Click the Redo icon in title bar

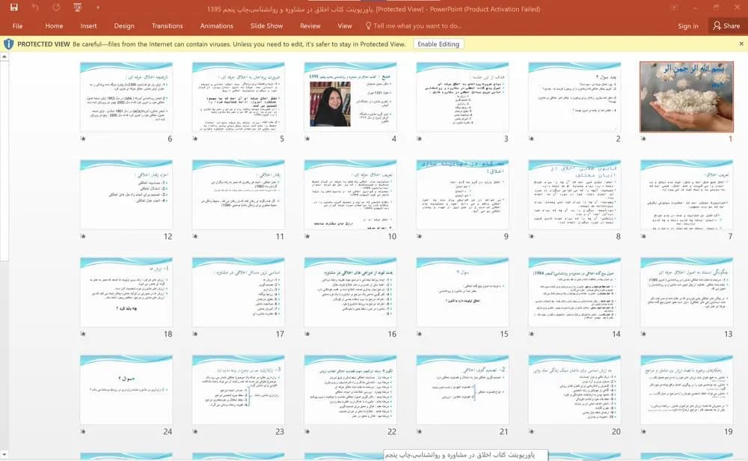[56, 7]
